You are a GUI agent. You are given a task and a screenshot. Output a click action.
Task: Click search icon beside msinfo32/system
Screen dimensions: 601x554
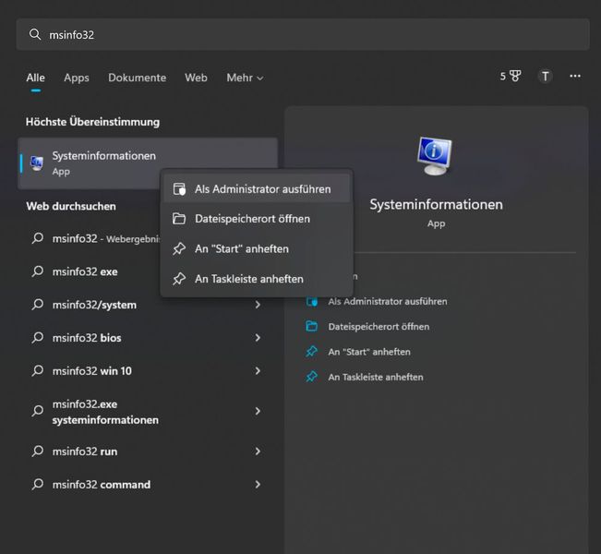(38, 305)
